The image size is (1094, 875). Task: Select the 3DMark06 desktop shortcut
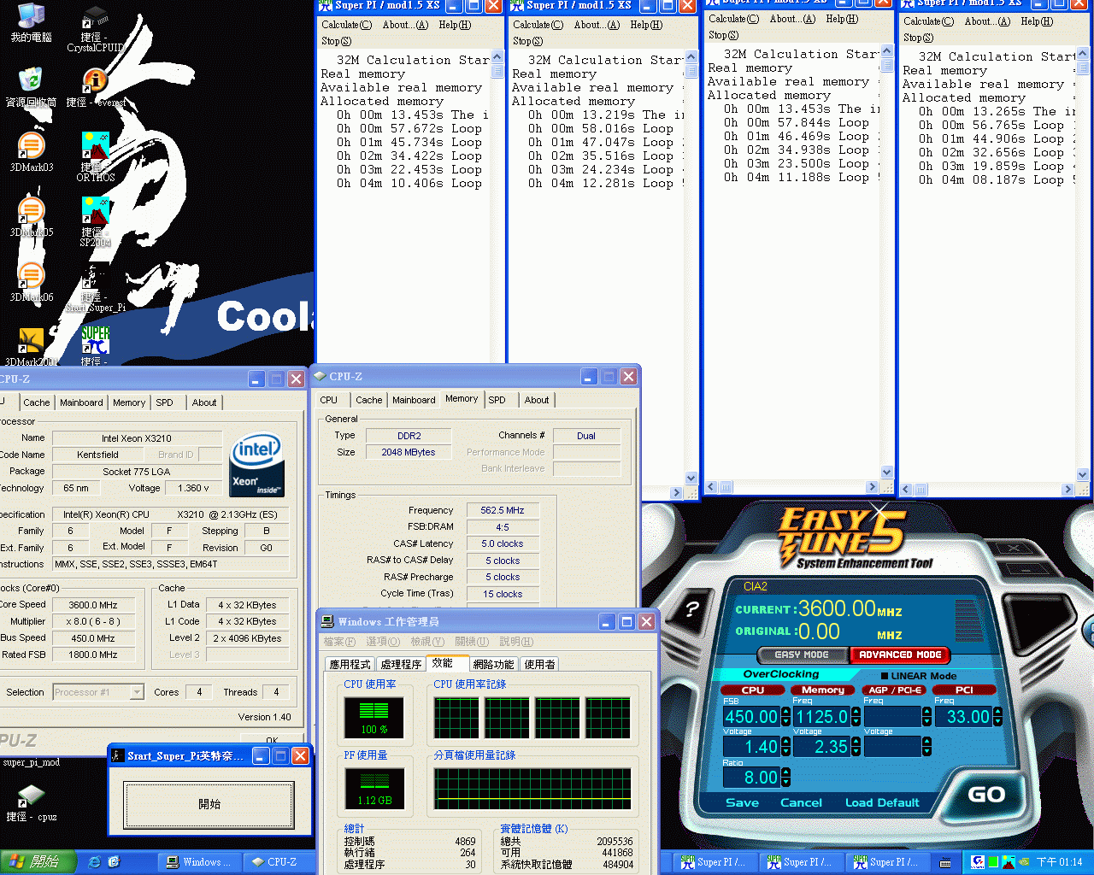click(x=31, y=282)
